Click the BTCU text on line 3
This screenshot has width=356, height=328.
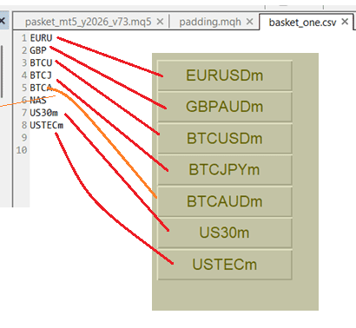click(41, 62)
